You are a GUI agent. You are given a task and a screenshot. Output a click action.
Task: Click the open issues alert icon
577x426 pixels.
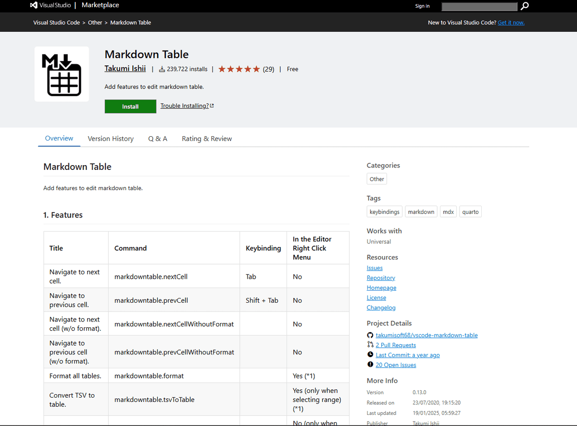pyautogui.click(x=370, y=365)
